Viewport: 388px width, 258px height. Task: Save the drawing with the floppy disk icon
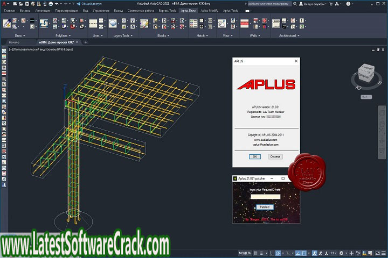coord(27,4)
